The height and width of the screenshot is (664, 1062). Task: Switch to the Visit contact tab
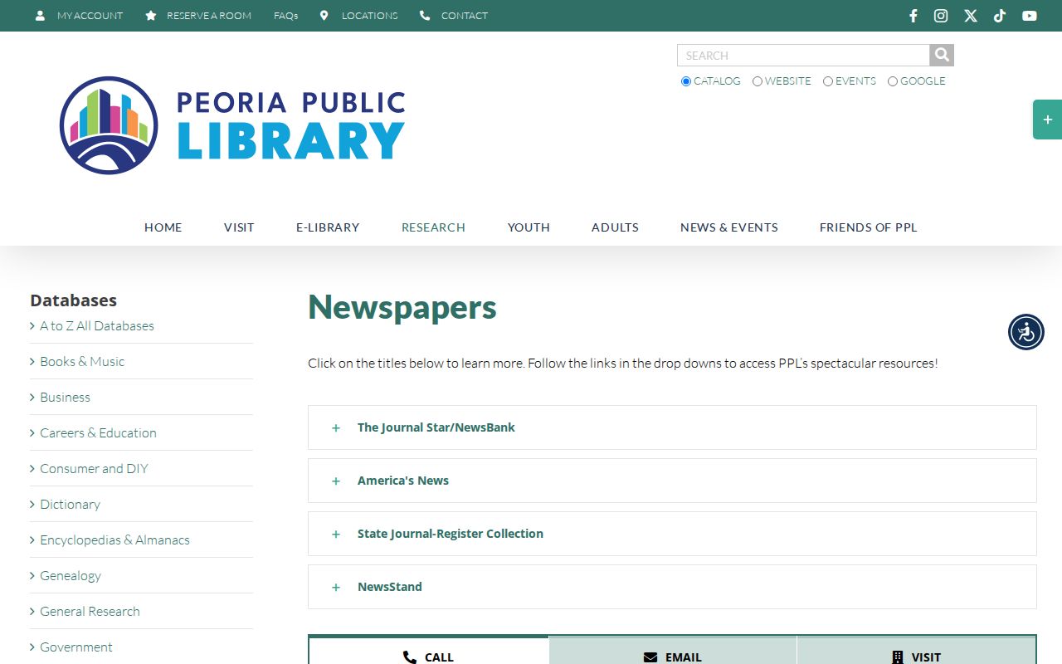917,651
